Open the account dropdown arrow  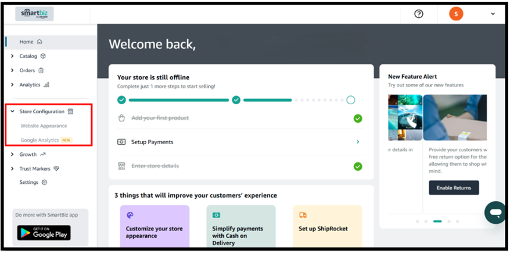coord(493,14)
